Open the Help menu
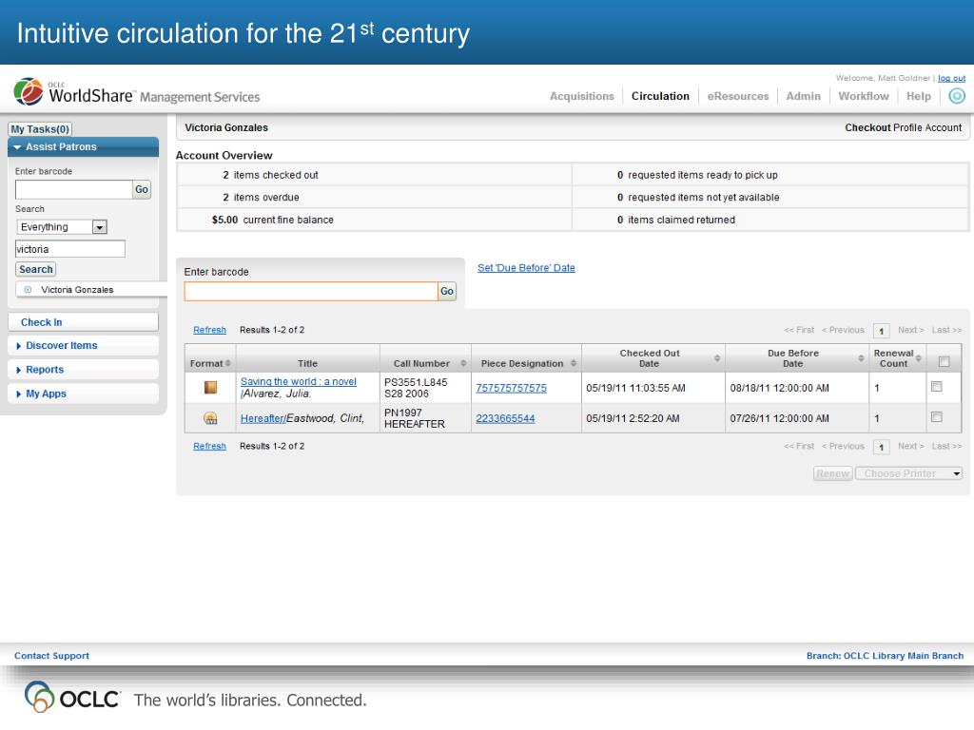The height and width of the screenshot is (730, 974). [918, 96]
